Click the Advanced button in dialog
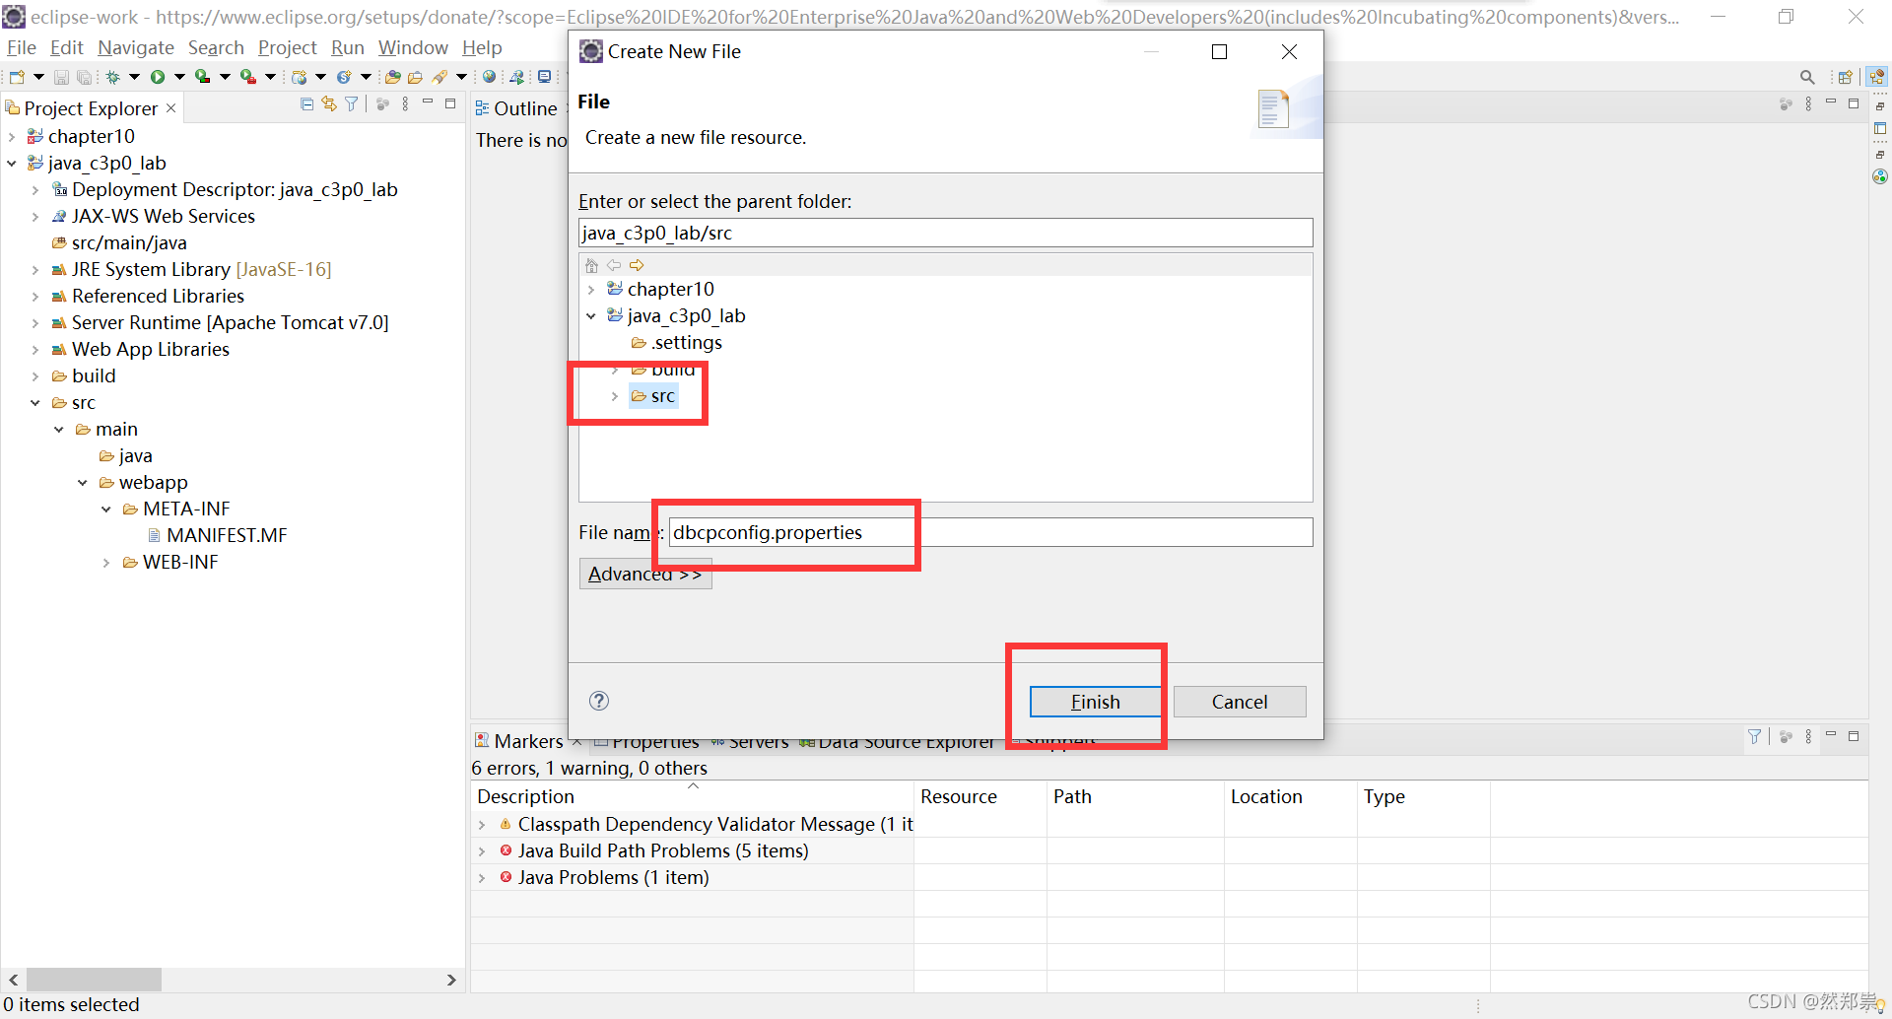The image size is (1892, 1019). tap(645, 574)
